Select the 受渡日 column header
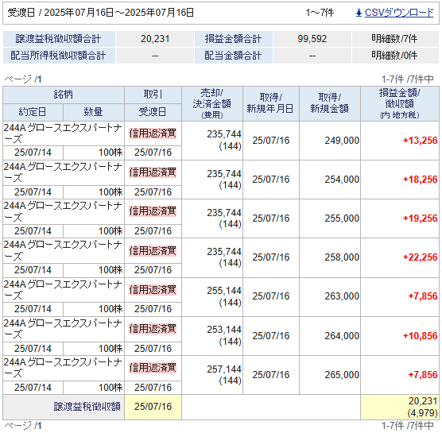 [153, 112]
